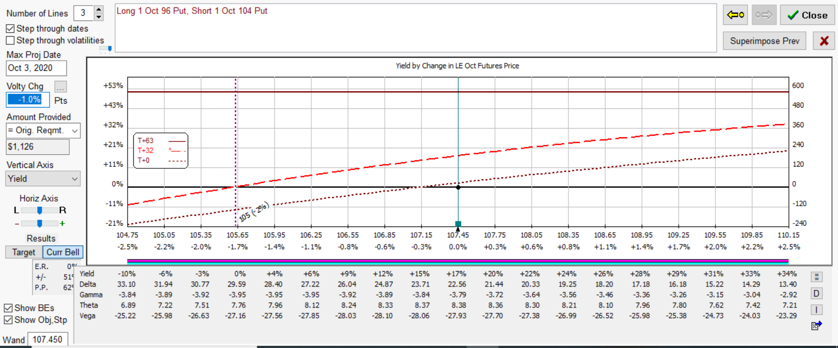This screenshot has width=838, height=348.
Task: Click the Gamma row label
Action: coord(91,295)
